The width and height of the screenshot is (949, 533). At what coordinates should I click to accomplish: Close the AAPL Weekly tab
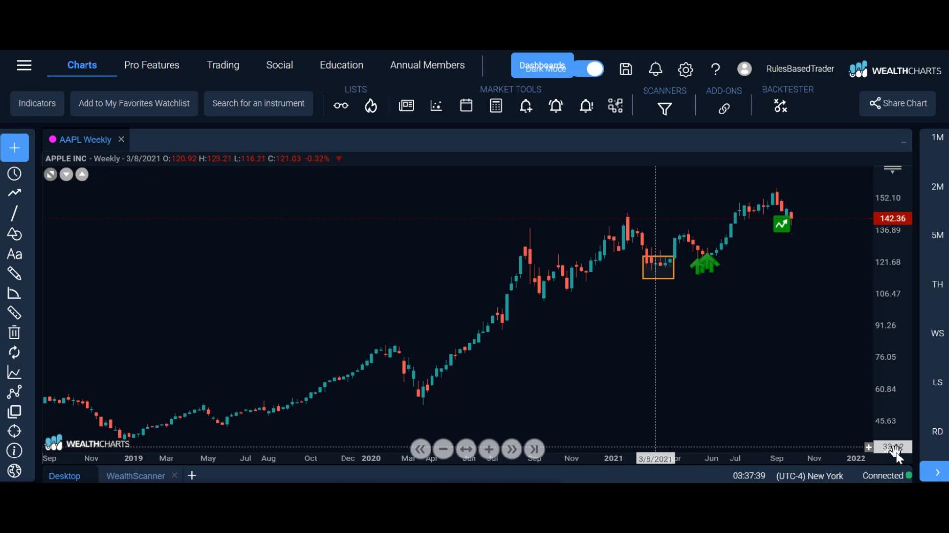click(x=121, y=140)
